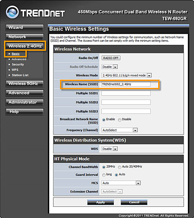This screenshot has height=218, width=194.
Task: Click the Wireless Network section heading
Action: 72,49
